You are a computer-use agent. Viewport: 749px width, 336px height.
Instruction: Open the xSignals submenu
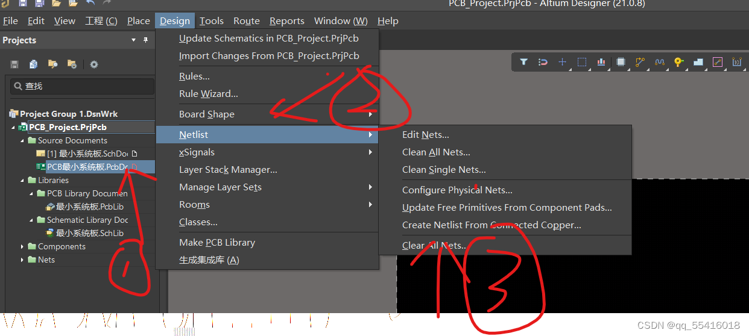[x=267, y=152]
